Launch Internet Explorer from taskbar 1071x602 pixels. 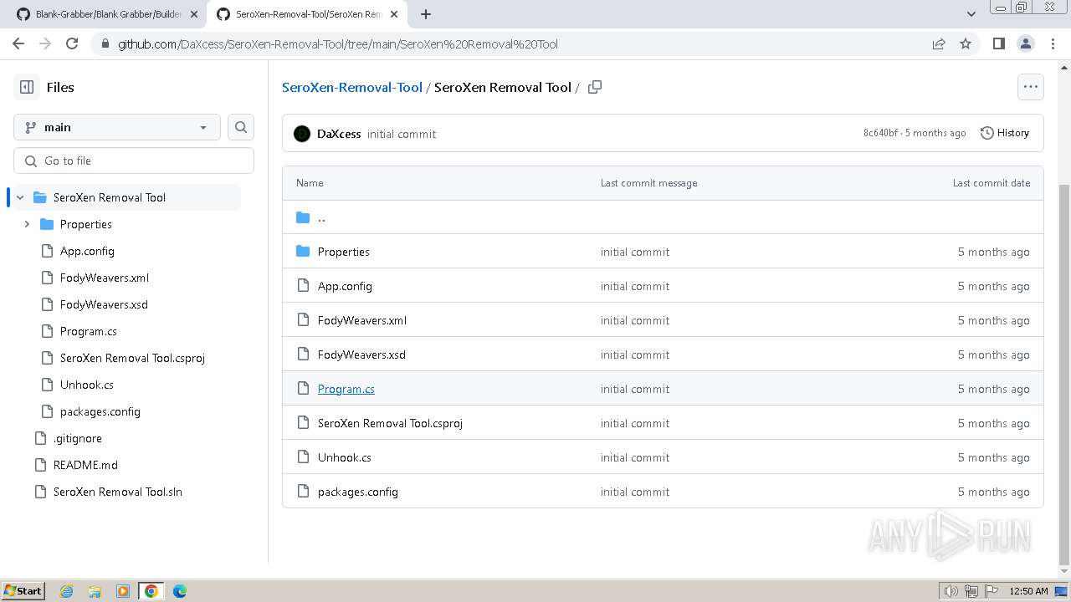pos(66,591)
